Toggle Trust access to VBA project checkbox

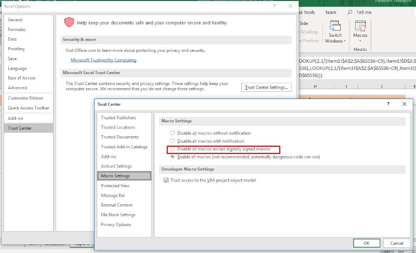(x=166, y=180)
